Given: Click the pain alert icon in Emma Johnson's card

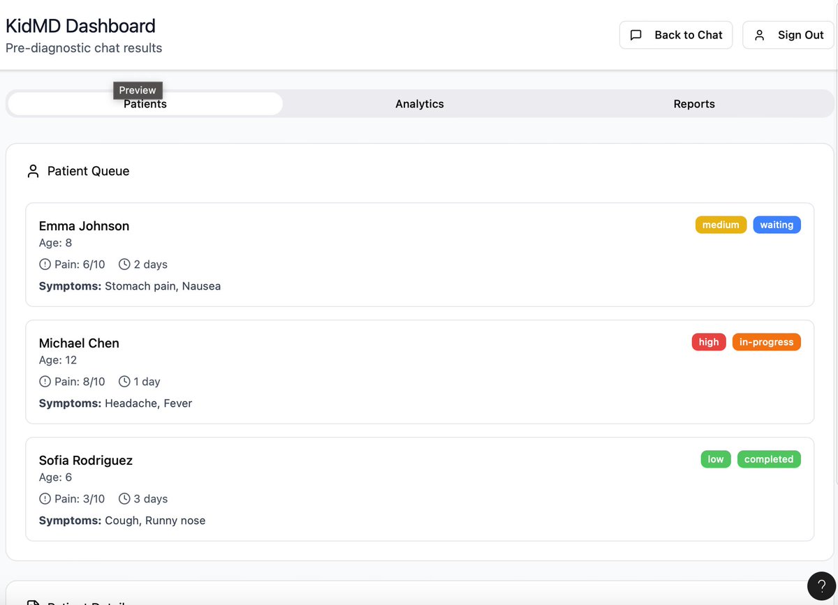Looking at the screenshot, I should 45,264.
